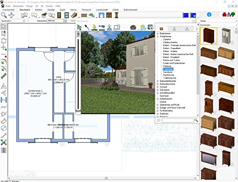
Task: Switch to the Dach tab
Action: pyautogui.click(x=62, y=10)
